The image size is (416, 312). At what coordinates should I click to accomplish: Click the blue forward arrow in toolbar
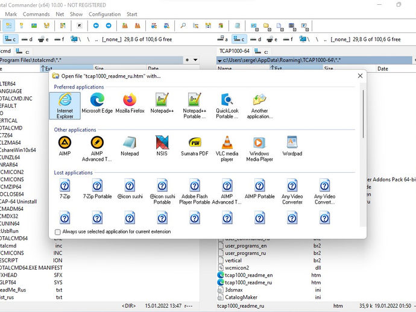[x=109, y=26]
